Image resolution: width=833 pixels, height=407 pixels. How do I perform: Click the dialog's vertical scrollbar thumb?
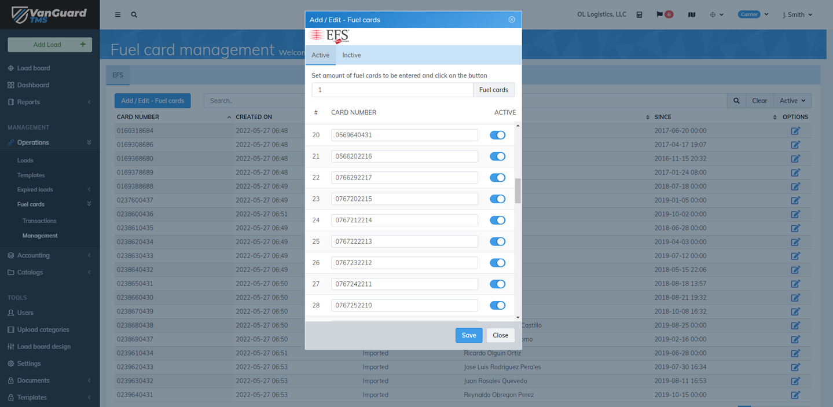(x=518, y=190)
